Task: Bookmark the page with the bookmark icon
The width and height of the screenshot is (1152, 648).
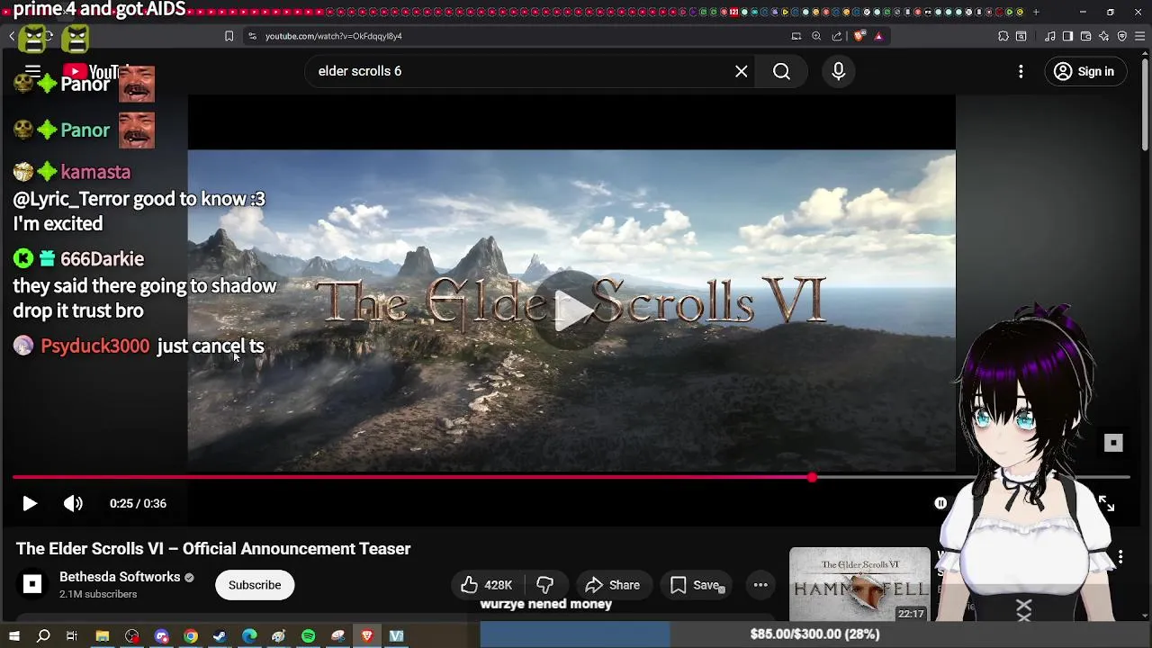Action: (x=229, y=36)
